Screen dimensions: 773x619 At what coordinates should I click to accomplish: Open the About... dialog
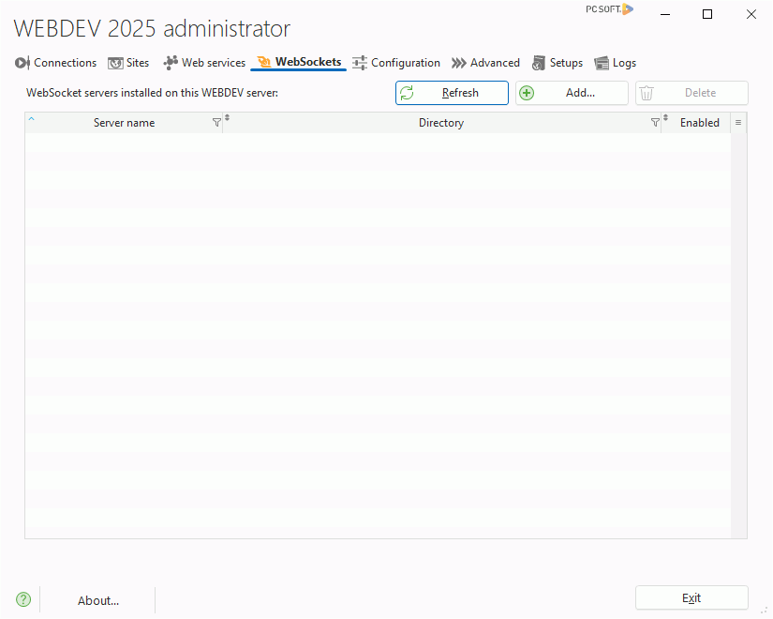(98, 600)
